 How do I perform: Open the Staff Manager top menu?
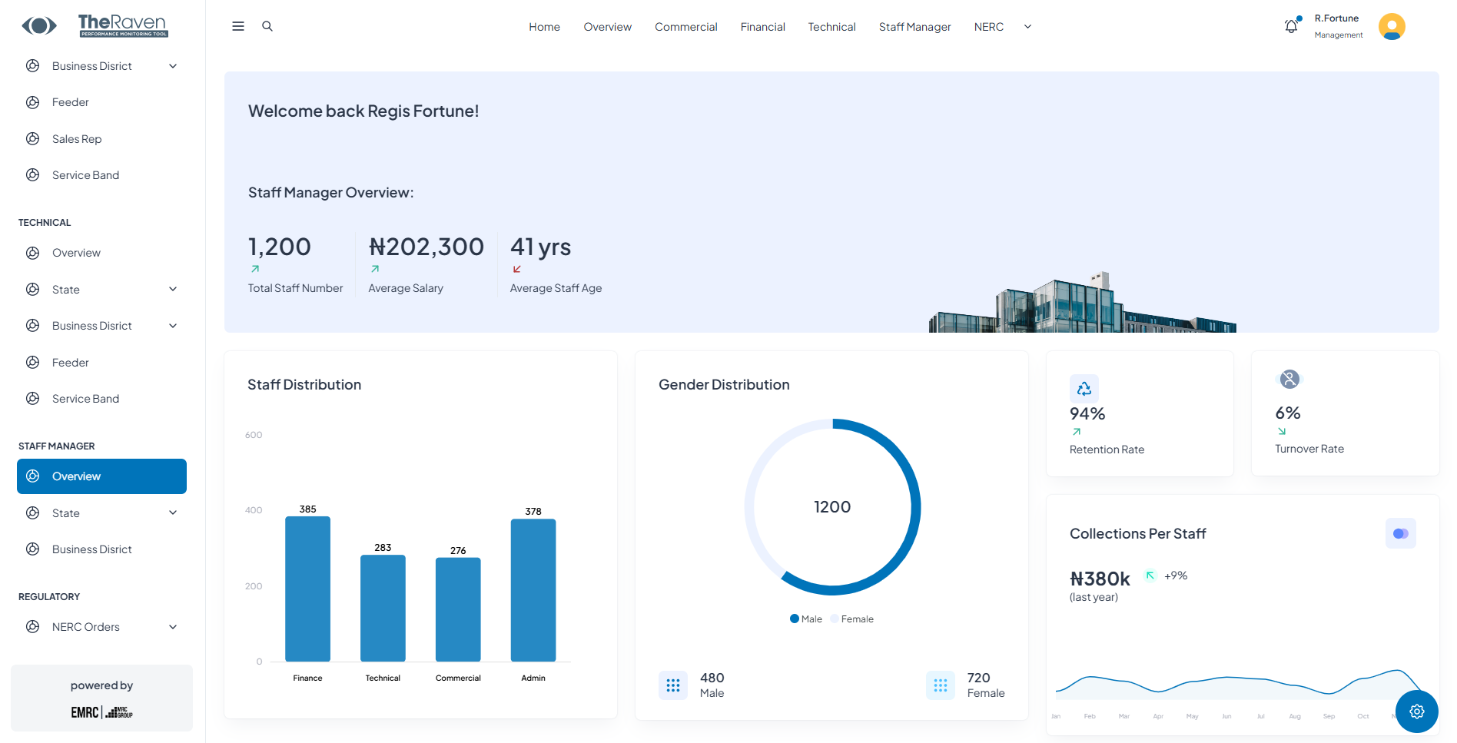click(x=914, y=27)
